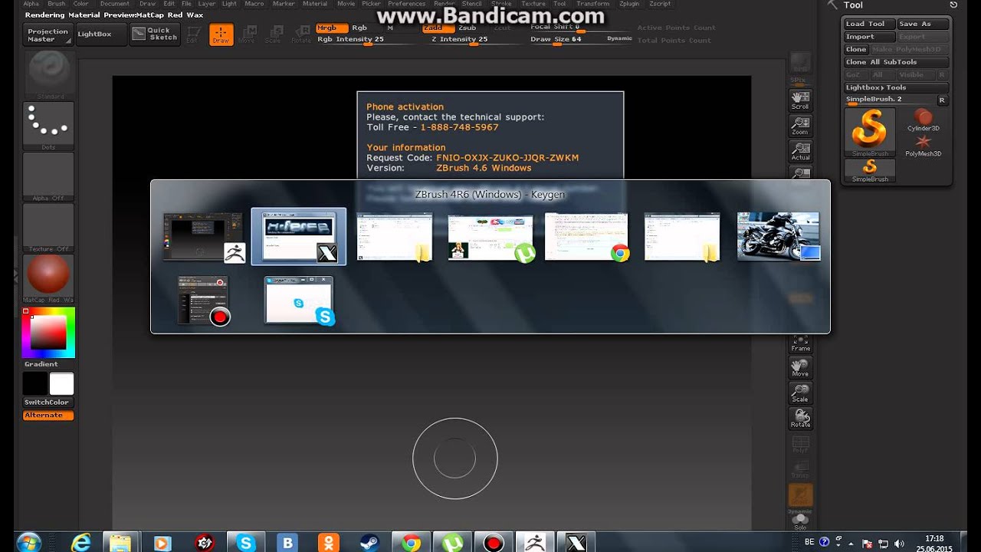Select the black main color swatch
Screen dimensions: 981x552
click(35, 383)
